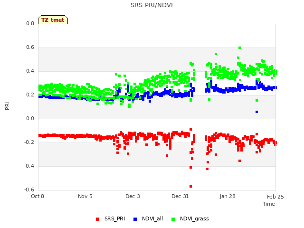
Task: Click the 0.6 y-axis tick label
Action: pos(30,47)
